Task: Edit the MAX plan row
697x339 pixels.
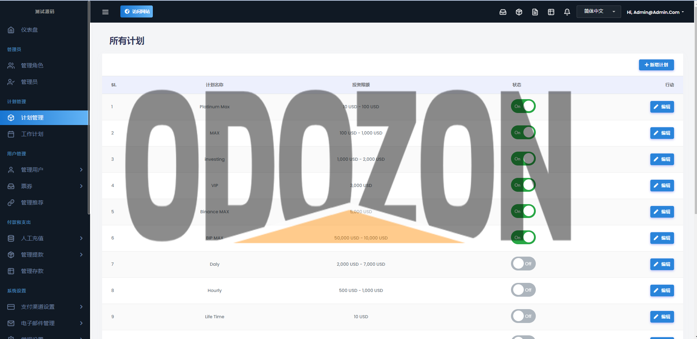Action: pyautogui.click(x=662, y=133)
